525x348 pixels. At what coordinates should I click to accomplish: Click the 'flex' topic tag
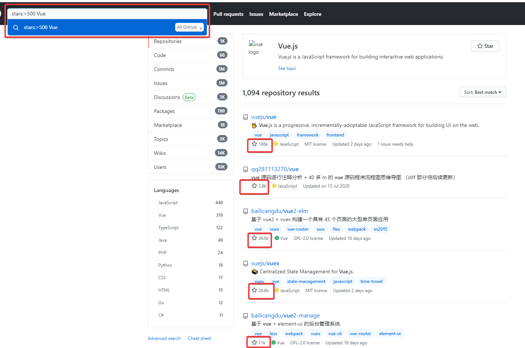(x=336, y=229)
